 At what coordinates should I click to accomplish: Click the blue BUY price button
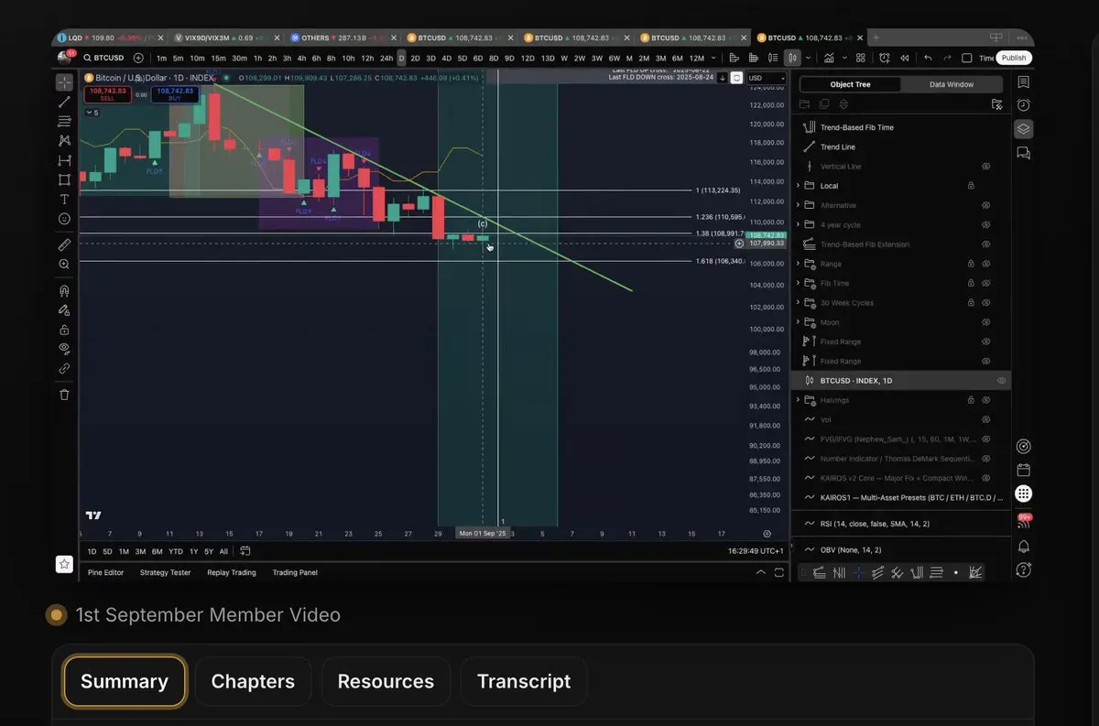175,94
